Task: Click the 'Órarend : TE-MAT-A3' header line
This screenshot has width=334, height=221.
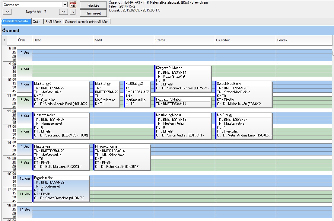Action: (x=158, y=2)
